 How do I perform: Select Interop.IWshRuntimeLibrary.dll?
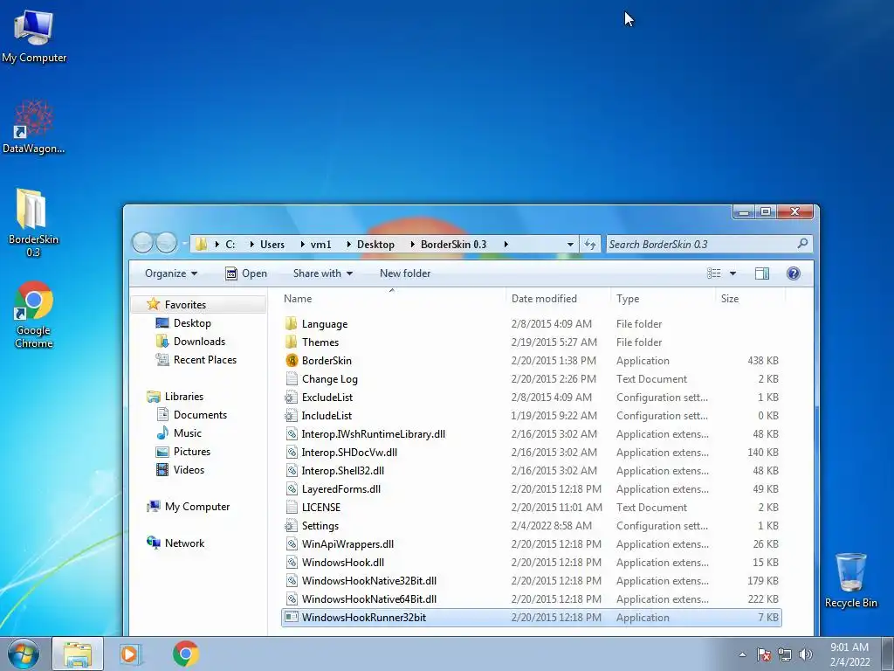tap(532, 433)
